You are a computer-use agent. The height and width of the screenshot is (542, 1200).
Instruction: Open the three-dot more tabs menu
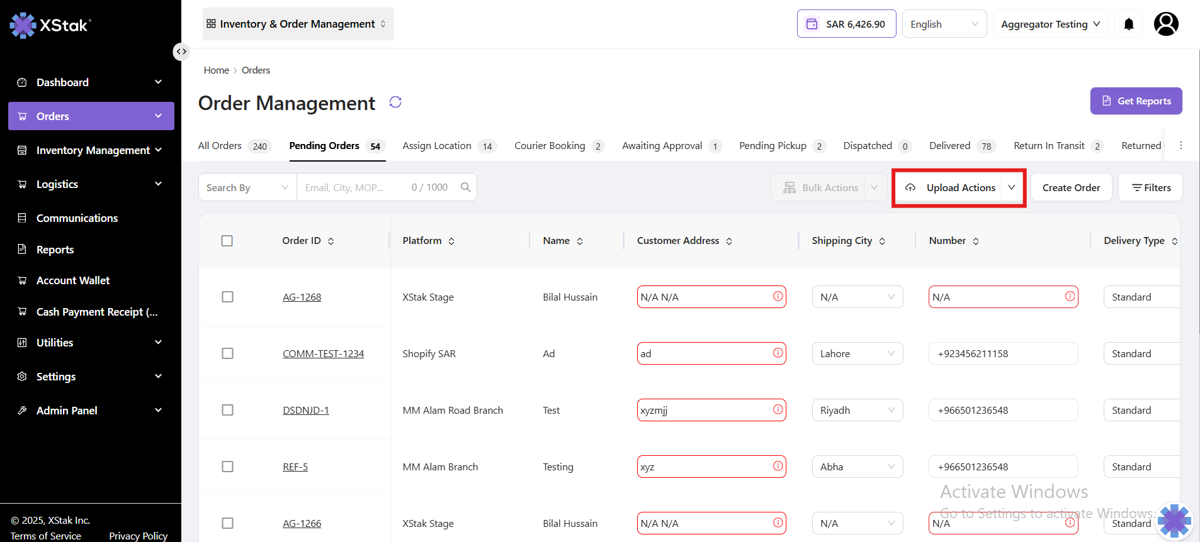1181,146
